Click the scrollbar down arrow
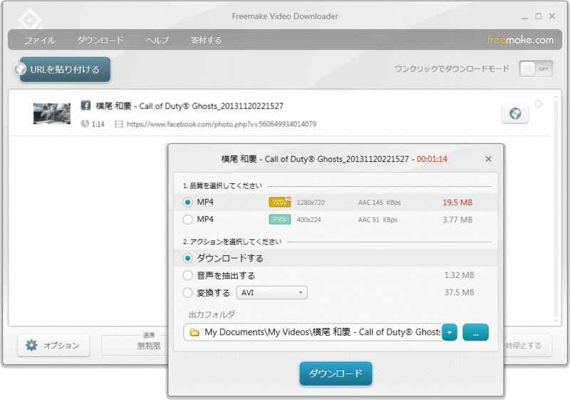 pyautogui.click(x=556, y=321)
